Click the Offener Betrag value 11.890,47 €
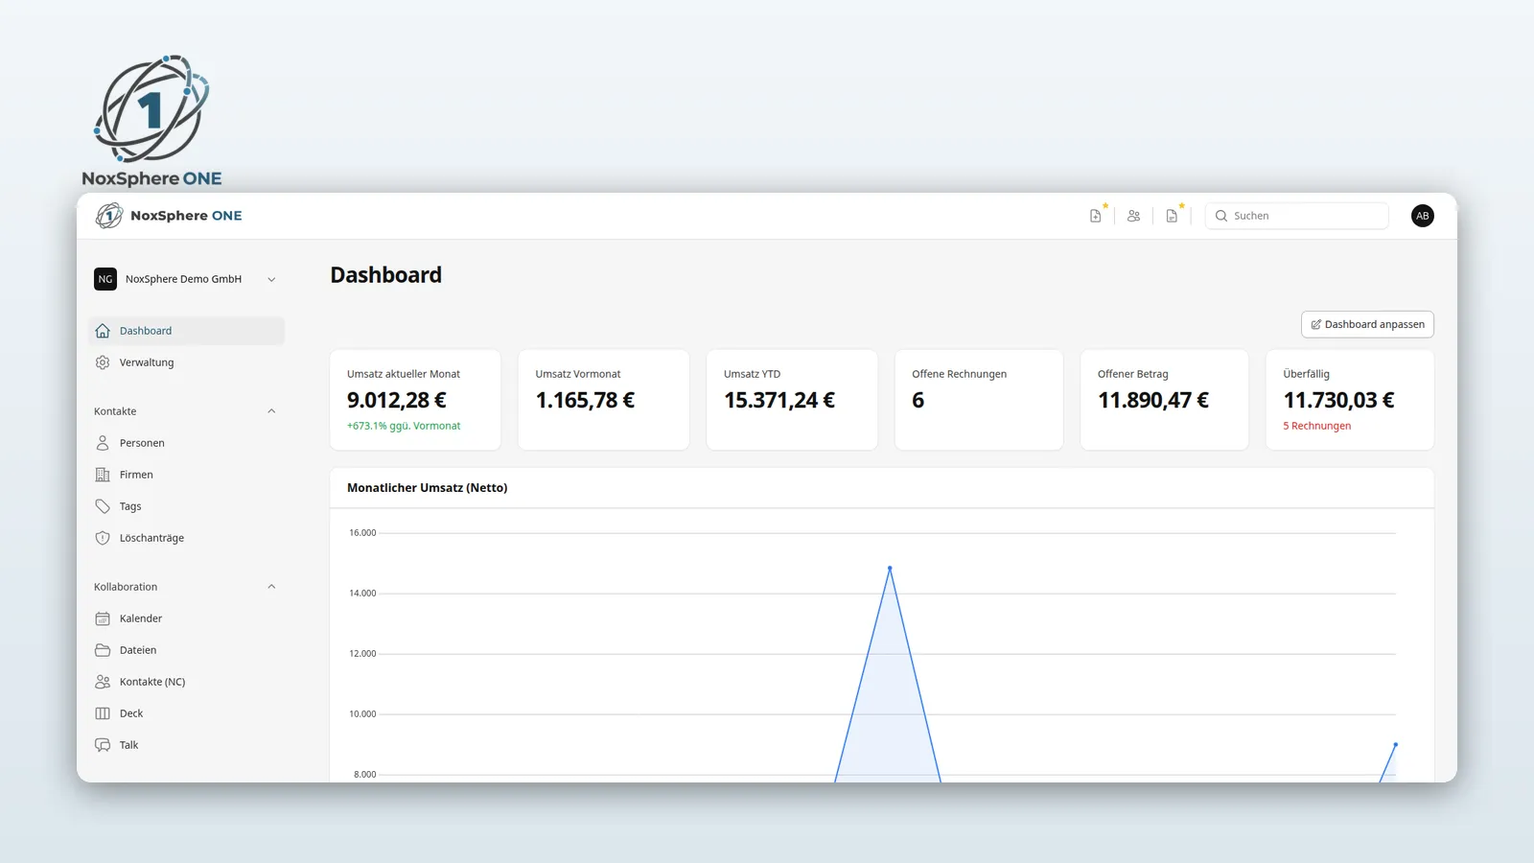 tap(1153, 400)
